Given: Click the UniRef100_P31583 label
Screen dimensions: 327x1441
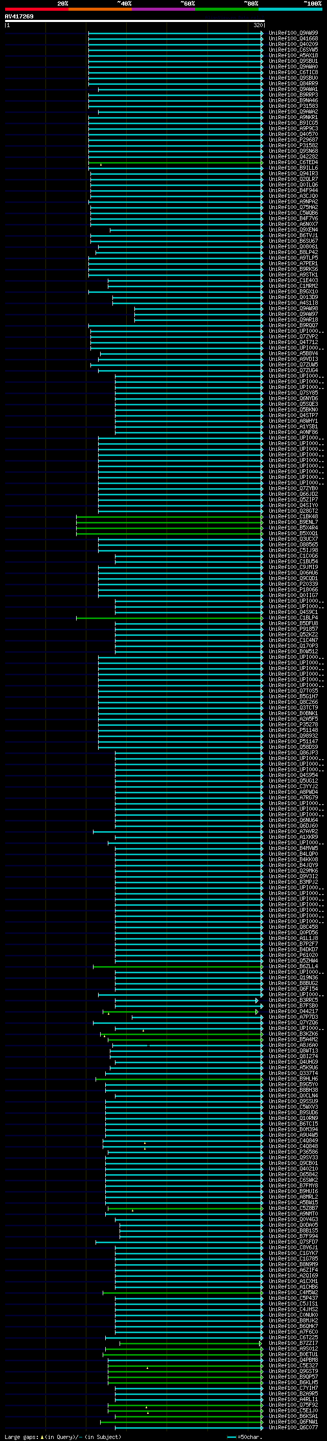Looking at the screenshot, I should 293,106.
